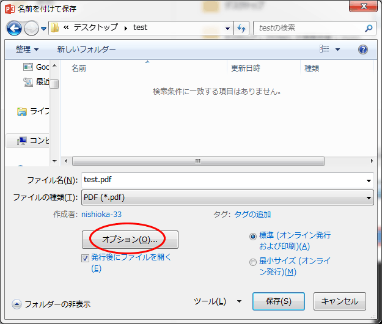
Task: Click the library folder icon in sidebar
Action: [x=22, y=111]
